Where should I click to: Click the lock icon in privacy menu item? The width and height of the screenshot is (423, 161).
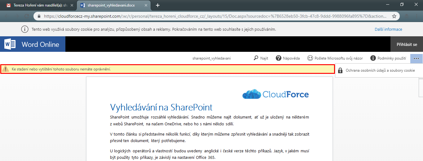pyautogui.click(x=340, y=70)
